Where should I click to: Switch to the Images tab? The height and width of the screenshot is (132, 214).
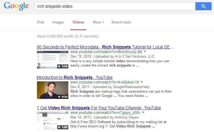point(58,22)
